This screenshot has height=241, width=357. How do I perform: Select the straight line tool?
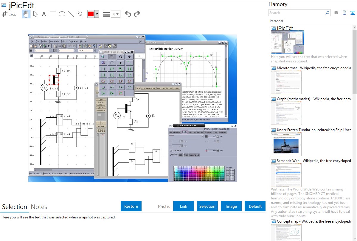pyautogui.click(x=71, y=14)
